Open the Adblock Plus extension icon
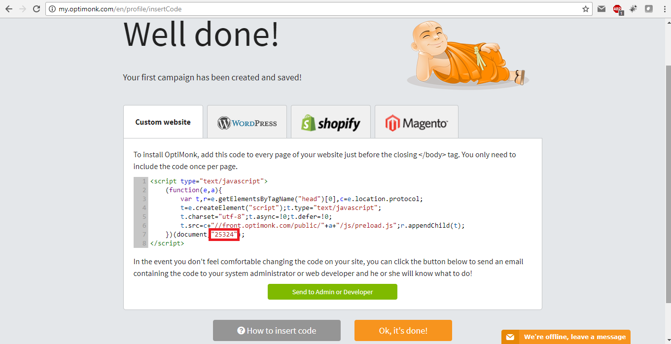Screen dimensions: 671x344 tap(617, 9)
